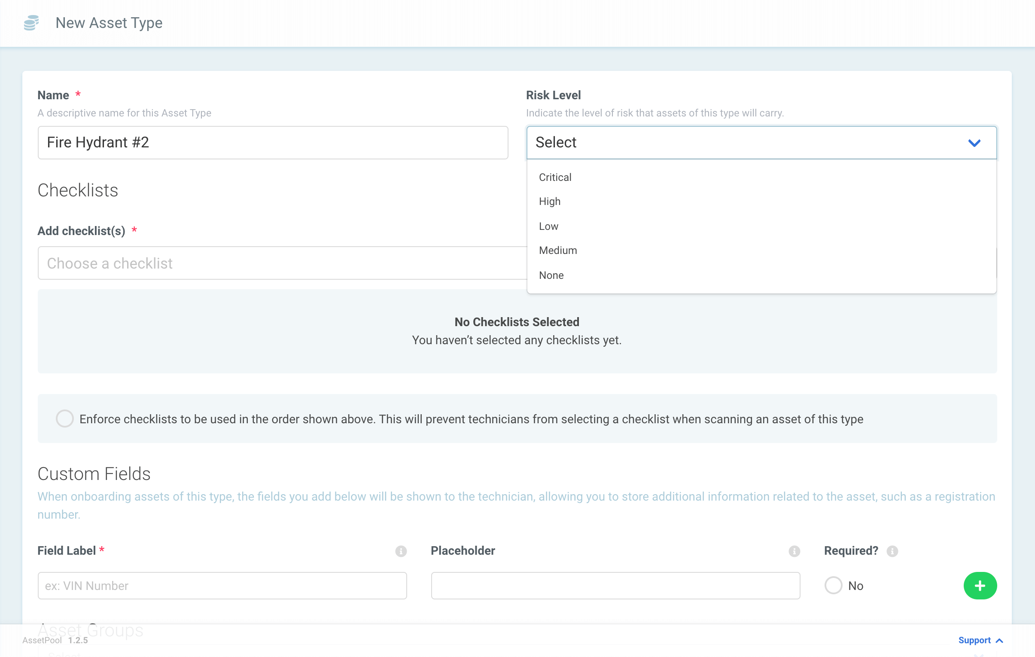
Task: Click the info icon beside Field Label
Action: coord(401,551)
